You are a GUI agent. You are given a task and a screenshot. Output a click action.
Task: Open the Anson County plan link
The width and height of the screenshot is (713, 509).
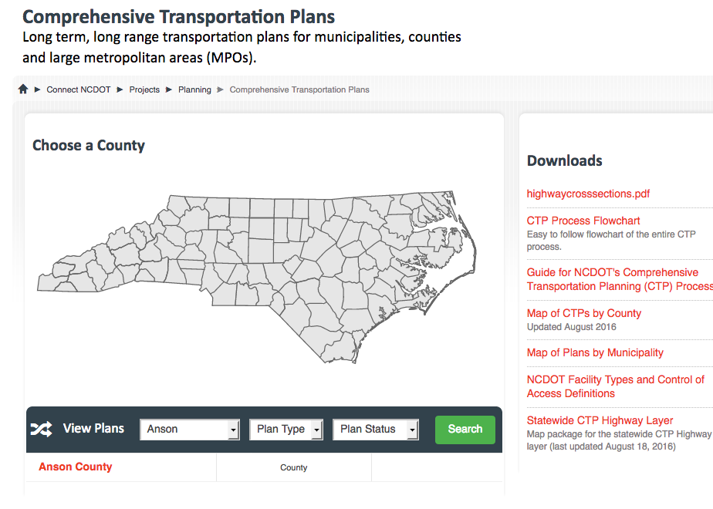click(76, 467)
